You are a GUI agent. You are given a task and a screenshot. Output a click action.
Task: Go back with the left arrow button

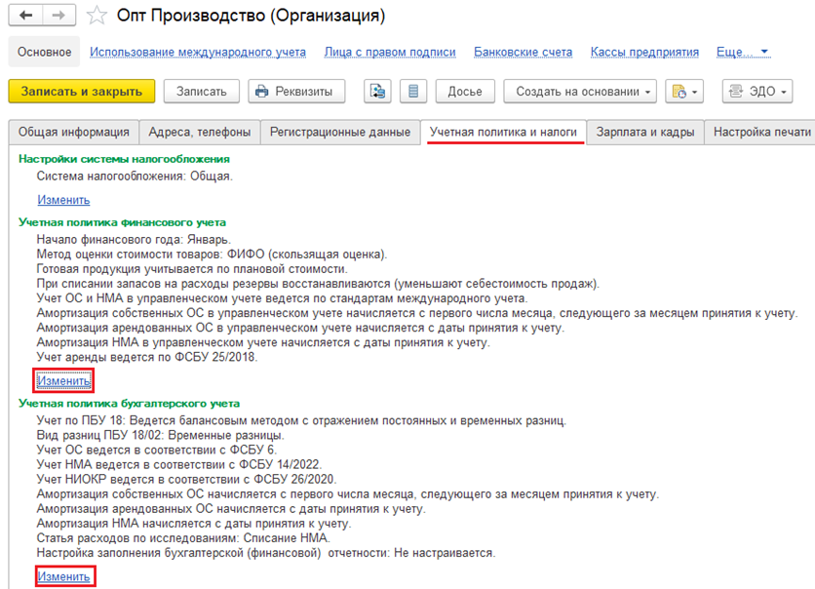click(25, 15)
